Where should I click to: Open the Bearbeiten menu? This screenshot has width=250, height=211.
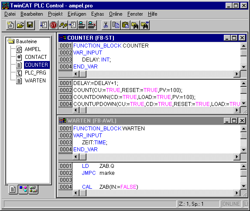tap(32, 14)
